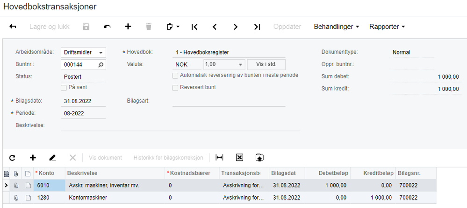Add a new record with the top plus icon
This screenshot has height=208, width=467.
(128, 27)
